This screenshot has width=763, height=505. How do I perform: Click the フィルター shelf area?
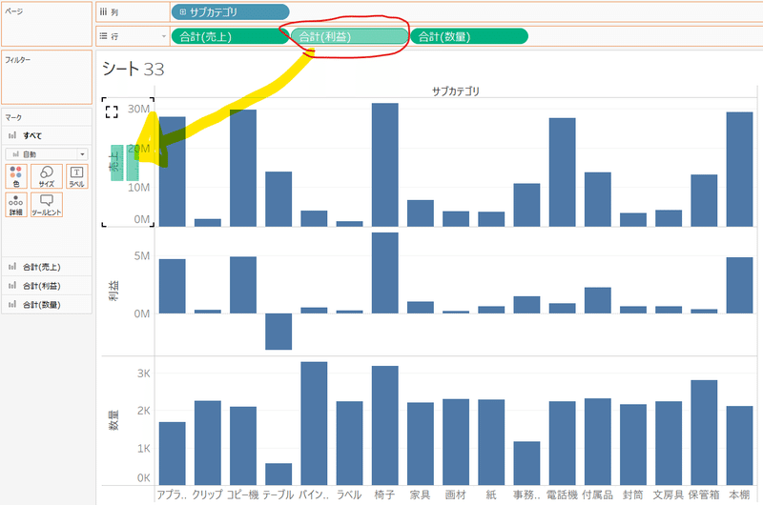click(x=47, y=77)
